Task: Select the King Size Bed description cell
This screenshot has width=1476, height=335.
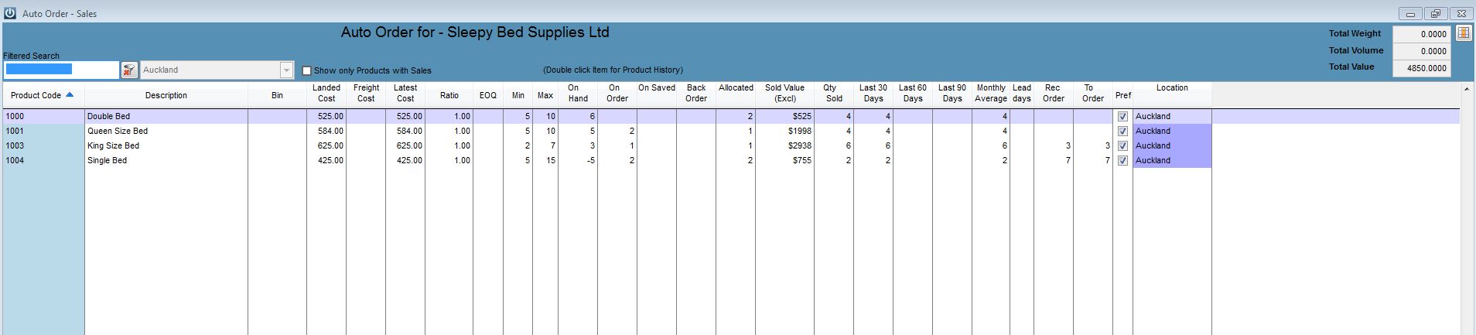Action: [166, 145]
